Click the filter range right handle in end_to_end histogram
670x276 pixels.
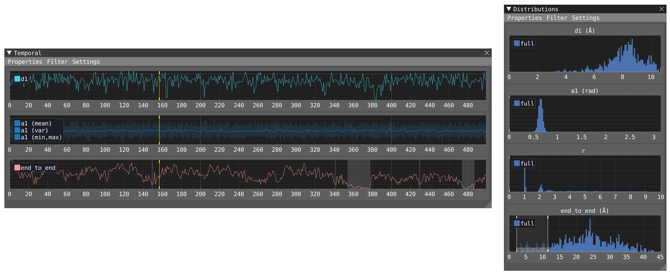point(548,234)
